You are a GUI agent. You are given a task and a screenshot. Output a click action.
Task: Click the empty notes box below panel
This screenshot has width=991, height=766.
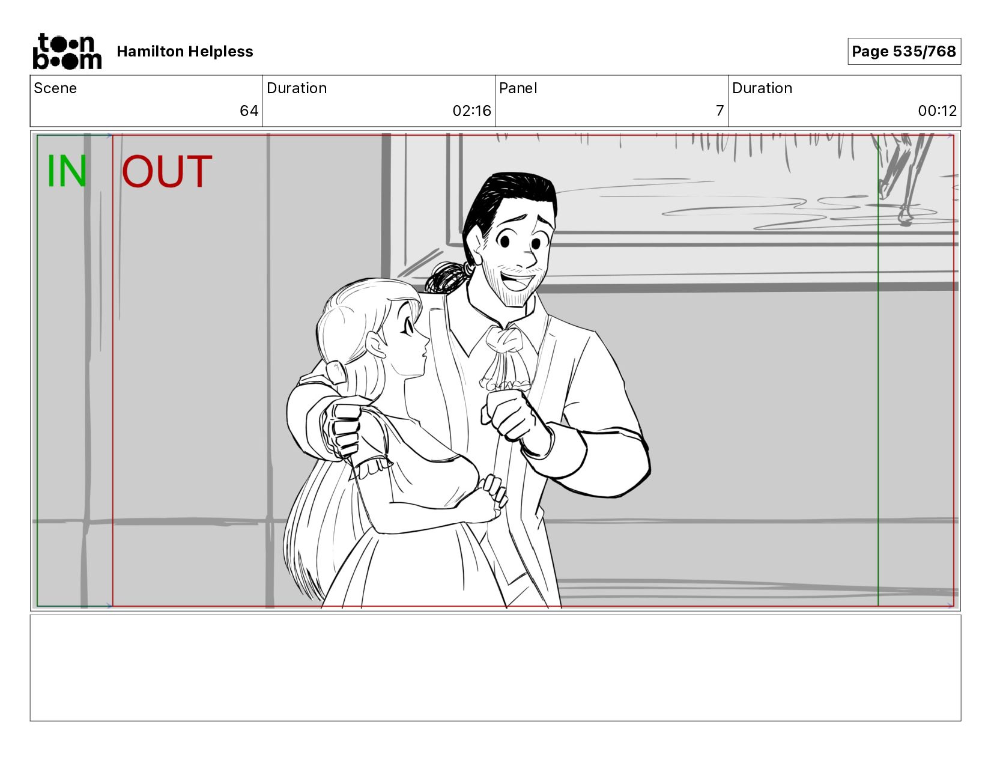coord(495,667)
